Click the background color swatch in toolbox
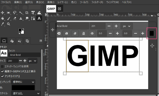159x96 pixels. pyautogui.click(x=23, y=33)
